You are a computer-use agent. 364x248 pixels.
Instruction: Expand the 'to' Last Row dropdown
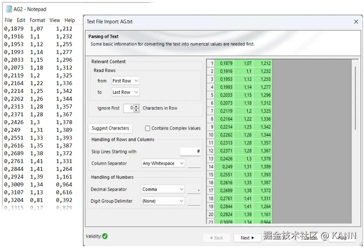(125, 92)
